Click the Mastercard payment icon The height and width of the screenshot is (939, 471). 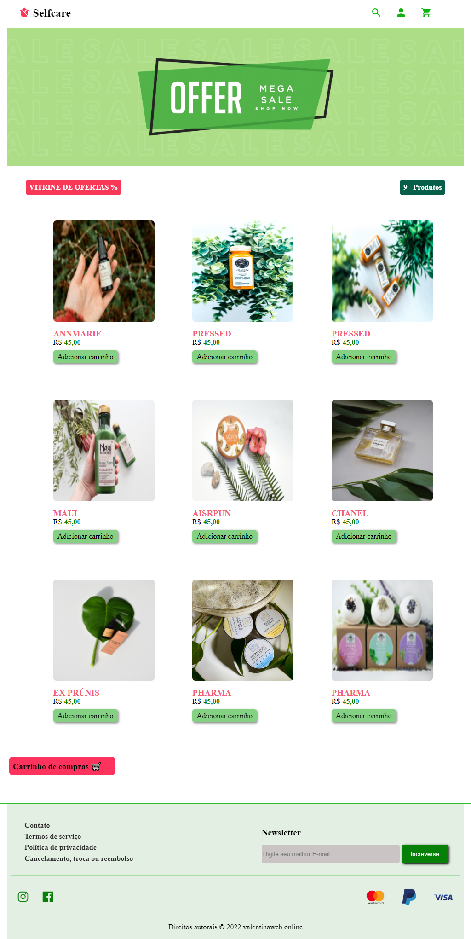pyautogui.click(x=375, y=897)
